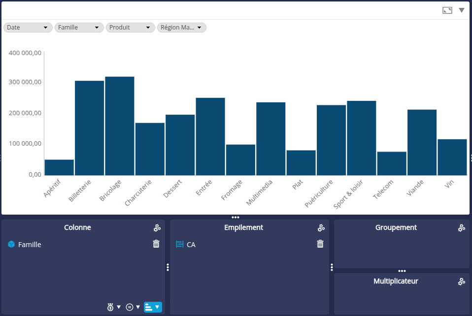Open Multiplicateur panel settings gears
Image resolution: width=472 pixels, height=316 pixels.
pyautogui.click(x=462, y=282)
